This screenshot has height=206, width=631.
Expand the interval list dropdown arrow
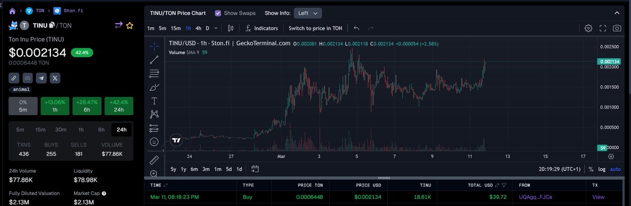click(216, 28)
